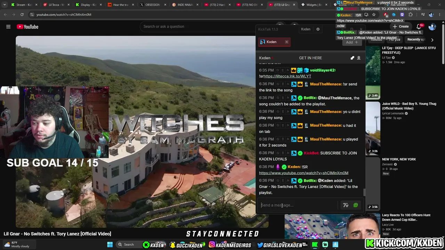445x250 pixels.
Task: Click the voidSlayer42 username in chat
Action: [323, 70]
